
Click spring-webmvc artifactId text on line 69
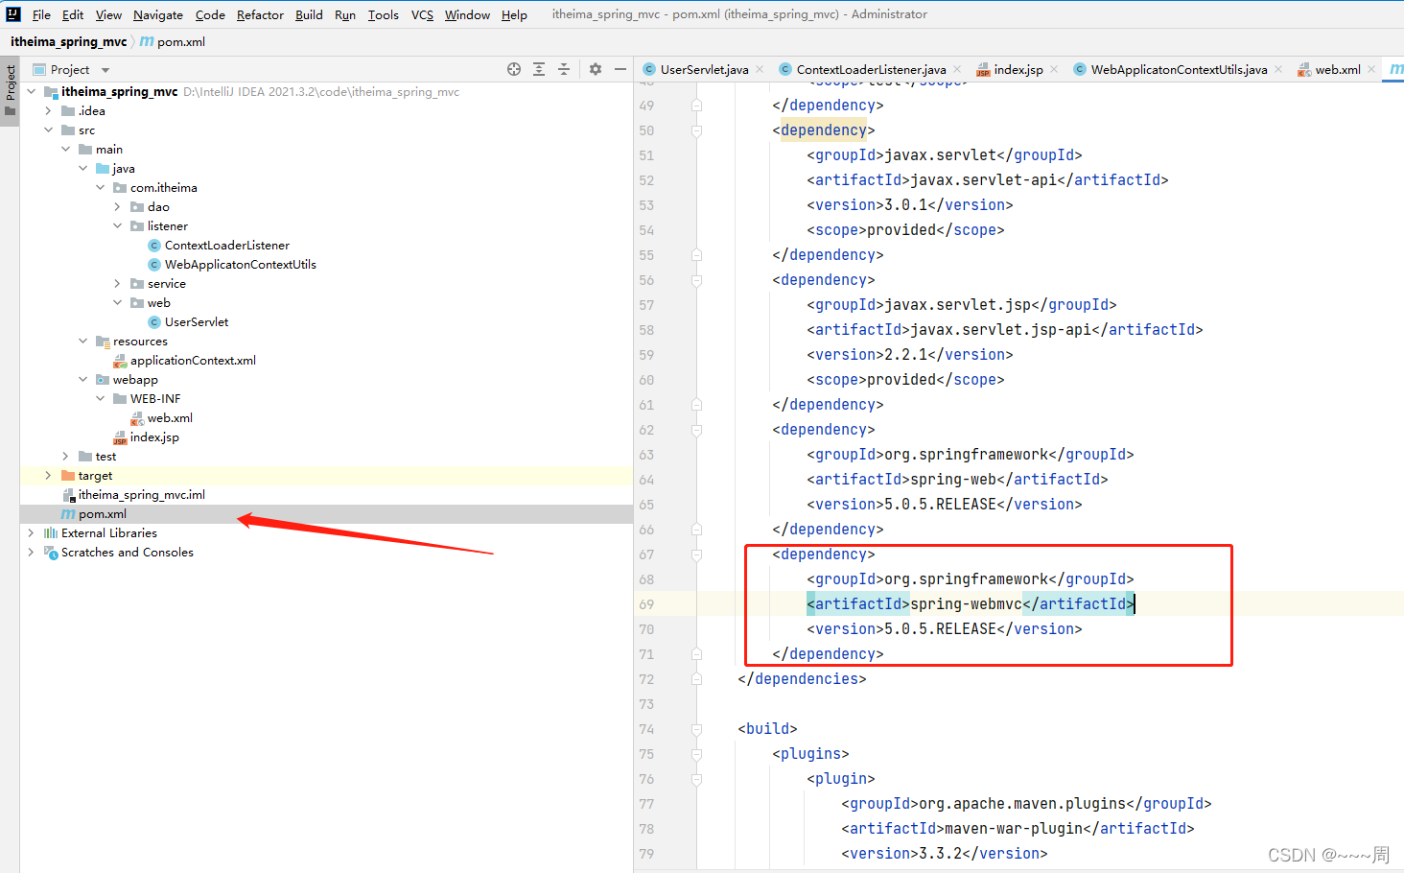[966, 604]
